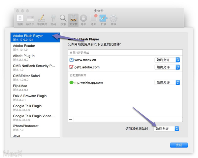Open the Notifications (通知) icon
Screen dimensions: 198x158
(94, 20)
